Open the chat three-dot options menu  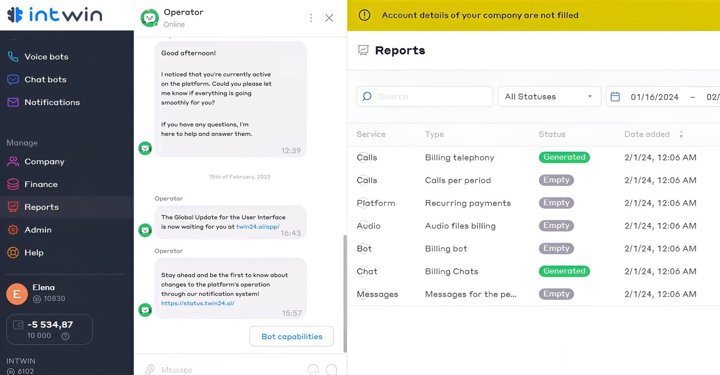tap(311, 18)
